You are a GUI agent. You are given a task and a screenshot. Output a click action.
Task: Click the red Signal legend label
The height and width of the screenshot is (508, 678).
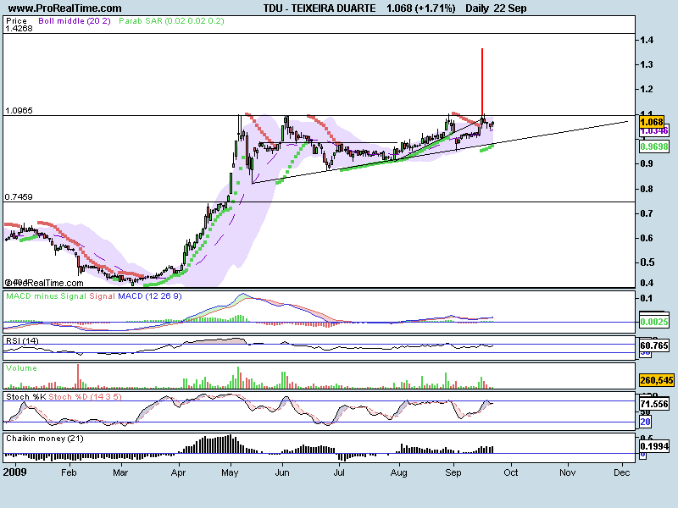102,295
